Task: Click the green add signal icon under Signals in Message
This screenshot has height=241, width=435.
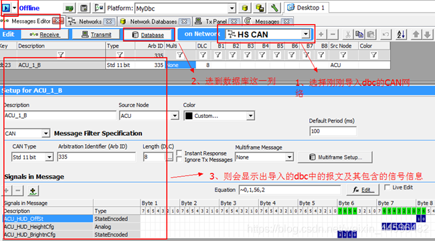Action: (33, 191)
